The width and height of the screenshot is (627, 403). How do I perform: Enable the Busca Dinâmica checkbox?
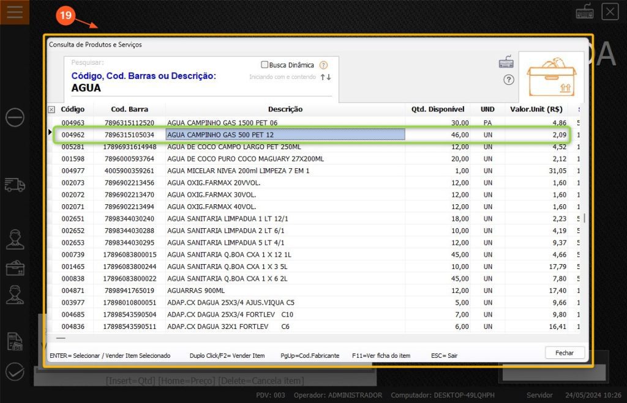tap(265, 65)
